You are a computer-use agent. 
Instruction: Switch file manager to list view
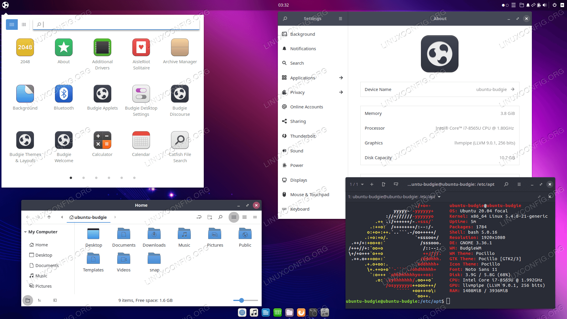[245, 217]
